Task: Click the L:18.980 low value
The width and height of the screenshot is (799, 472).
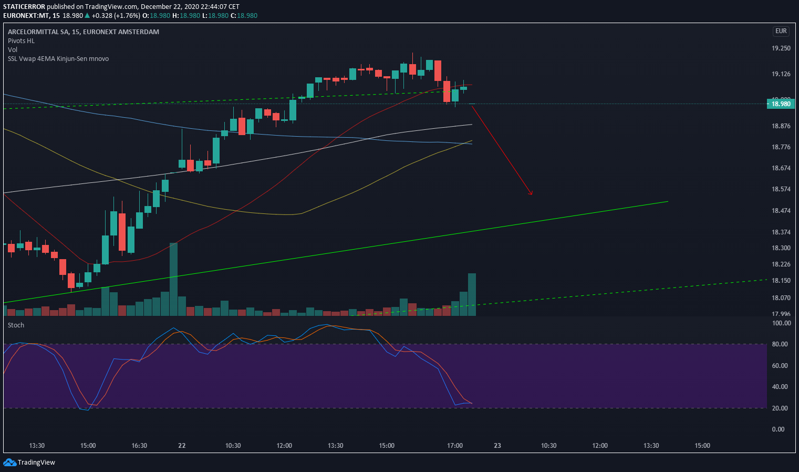Action: [214, 16]
